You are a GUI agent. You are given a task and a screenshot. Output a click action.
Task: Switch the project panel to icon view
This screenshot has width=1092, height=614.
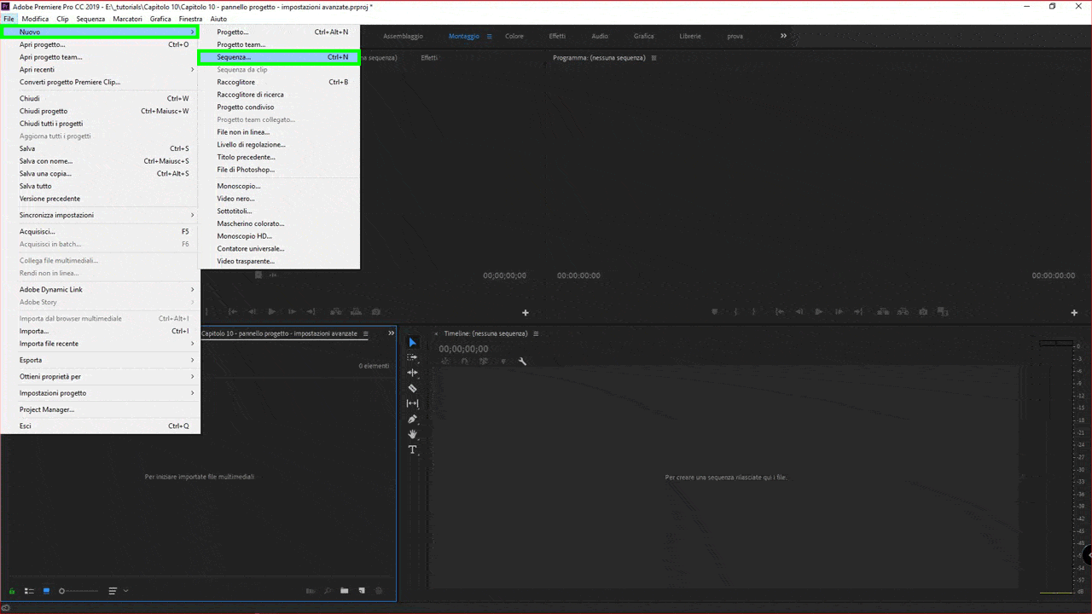coord(45,590)
